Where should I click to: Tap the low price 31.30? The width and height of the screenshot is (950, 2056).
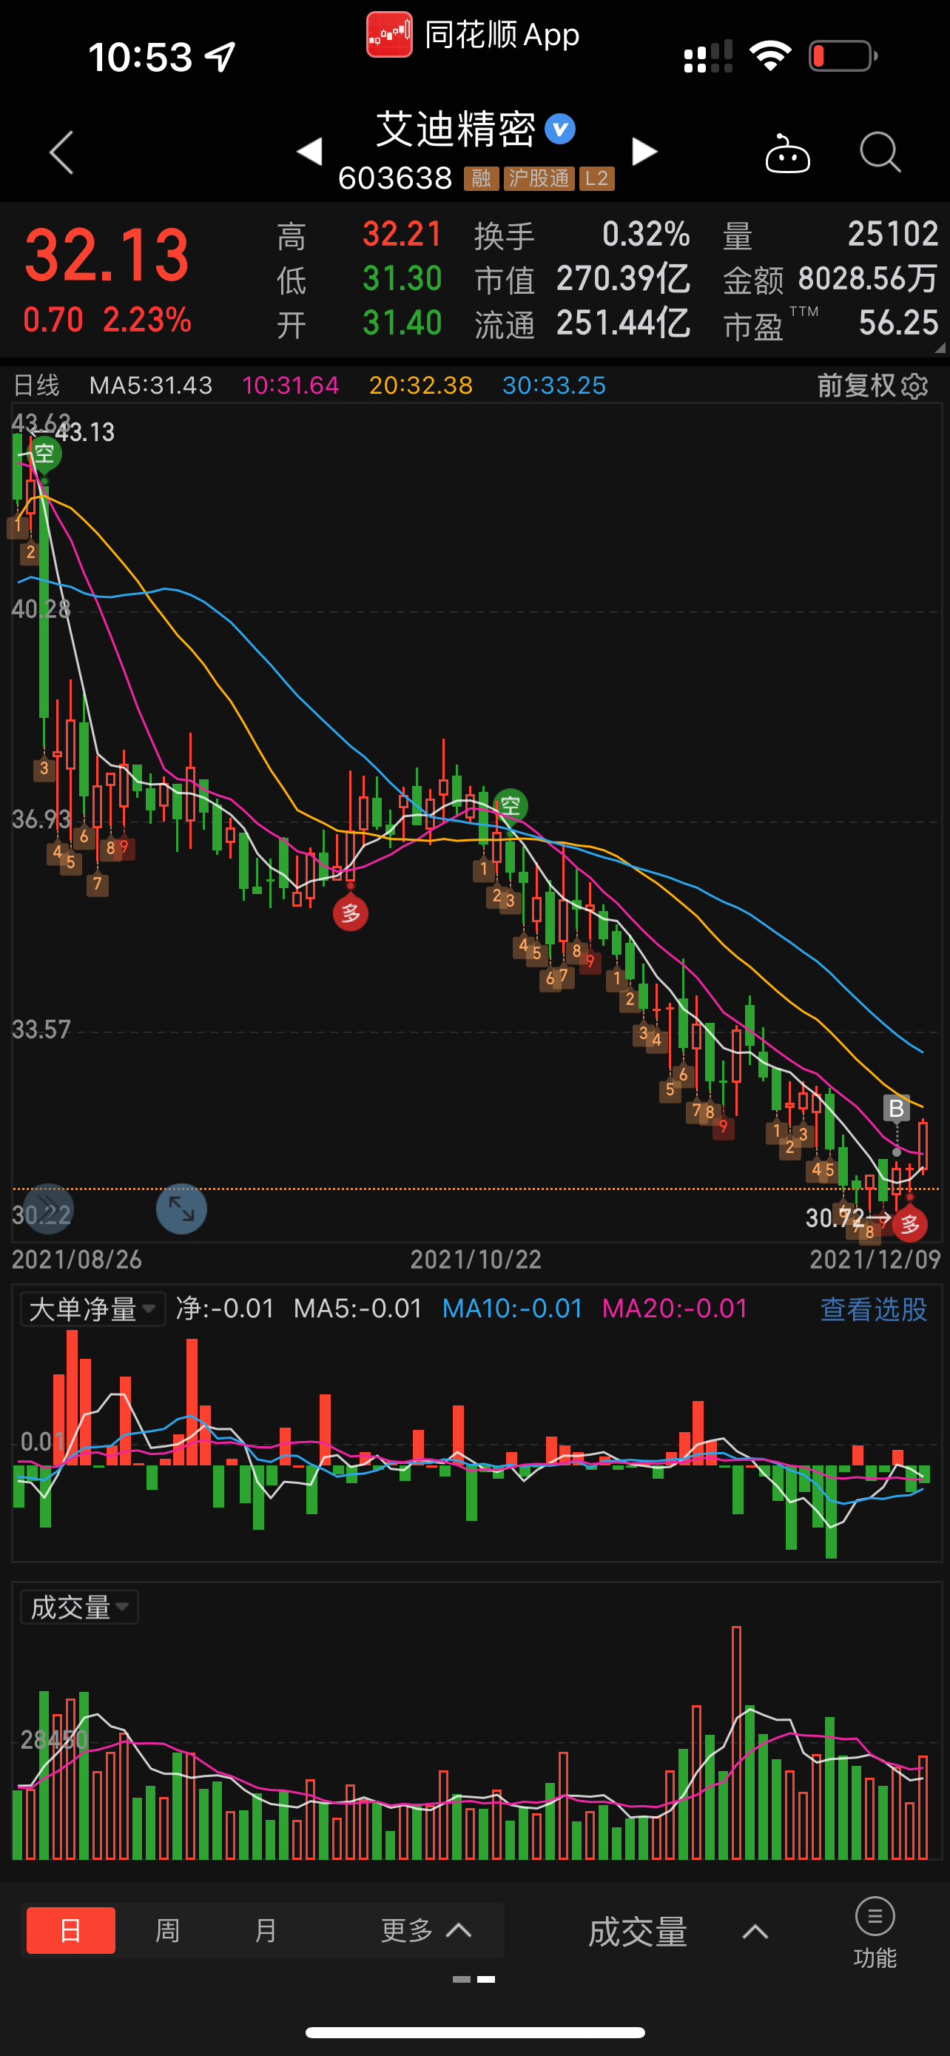point(402,279)
